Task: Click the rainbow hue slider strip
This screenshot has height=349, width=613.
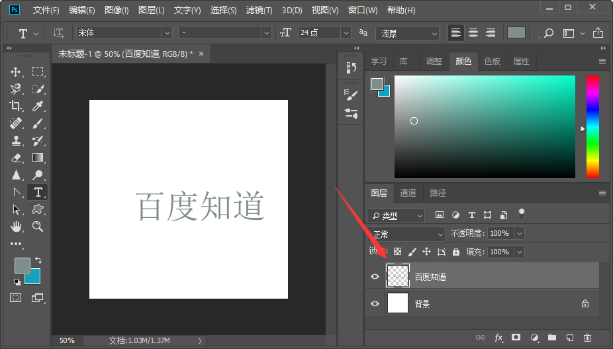Action: click(592, 126)
